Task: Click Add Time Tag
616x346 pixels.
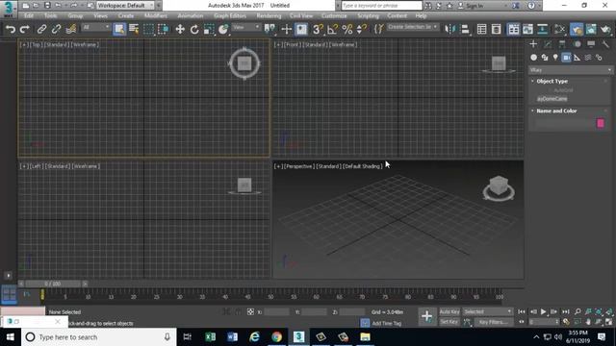Action: [387, 323]
